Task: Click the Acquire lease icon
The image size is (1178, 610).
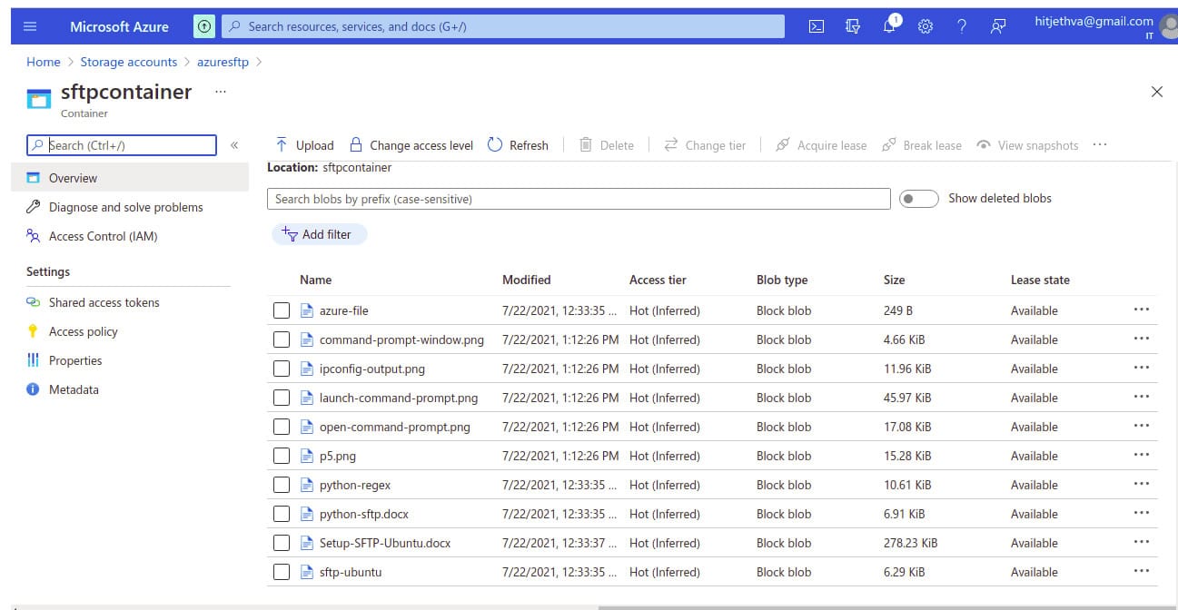Action: pyautogui.click(x=782, y=145)
